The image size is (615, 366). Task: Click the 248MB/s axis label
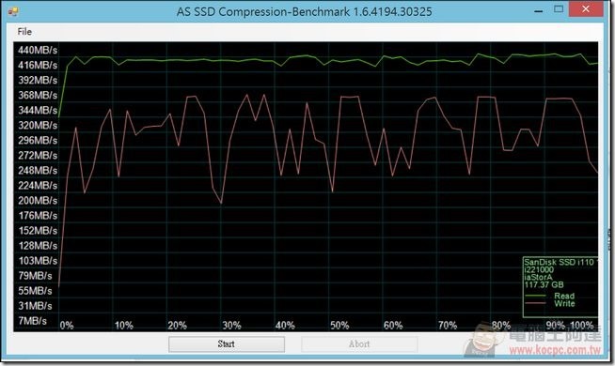coord(38,170)
